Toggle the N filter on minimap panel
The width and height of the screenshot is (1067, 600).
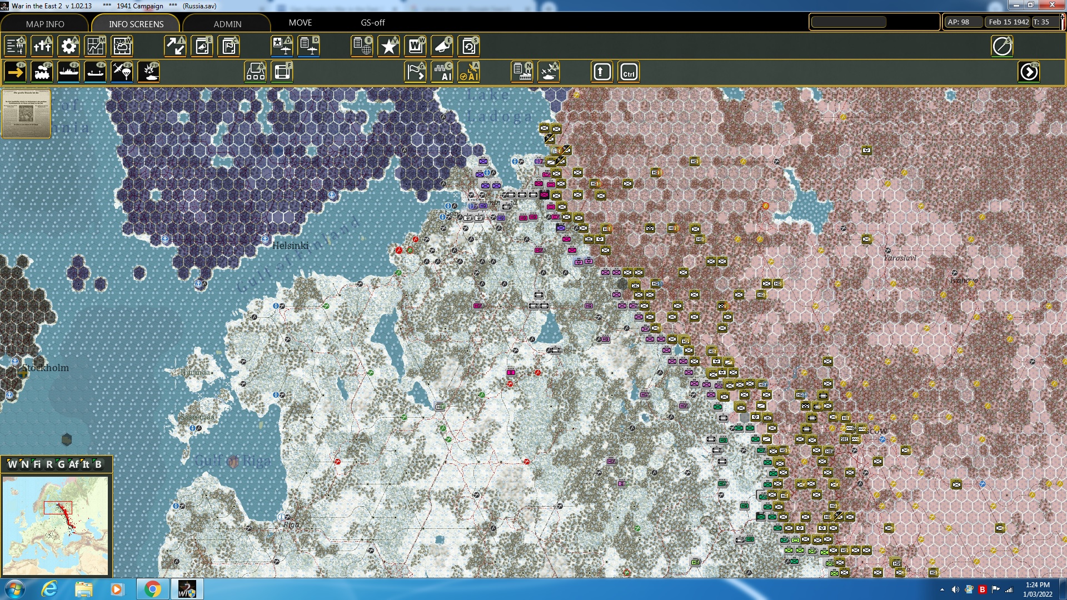click(x=24, y=464)
